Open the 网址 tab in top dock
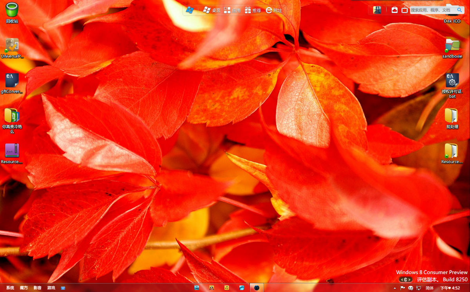This screenshot has width=470, height=292. [x=273, y=10]
